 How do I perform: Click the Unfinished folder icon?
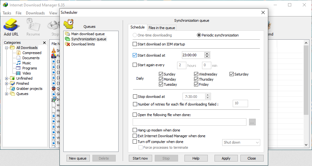(12, 78)
